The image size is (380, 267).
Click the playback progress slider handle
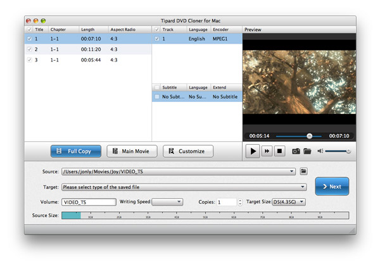tap(309, 136)
